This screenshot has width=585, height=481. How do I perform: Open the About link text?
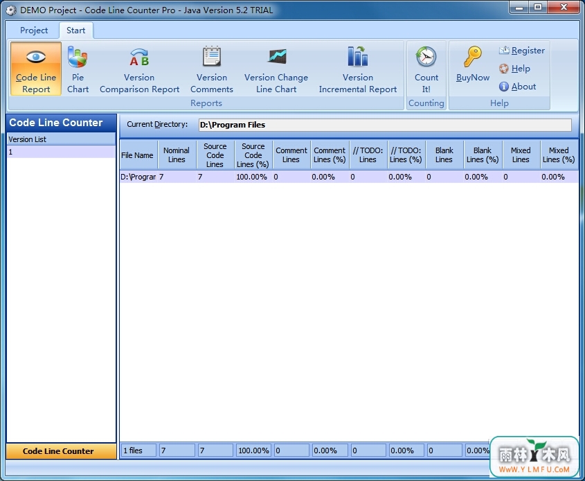(x=524, y=87)
